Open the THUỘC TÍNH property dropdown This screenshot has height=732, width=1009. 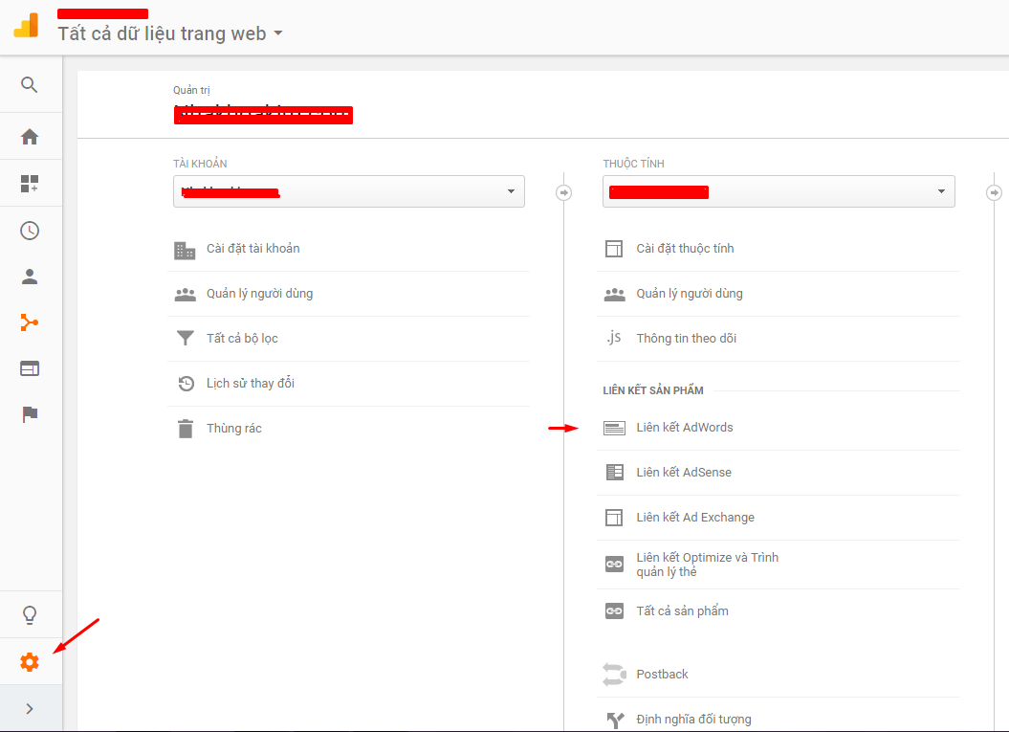point(779,191)
